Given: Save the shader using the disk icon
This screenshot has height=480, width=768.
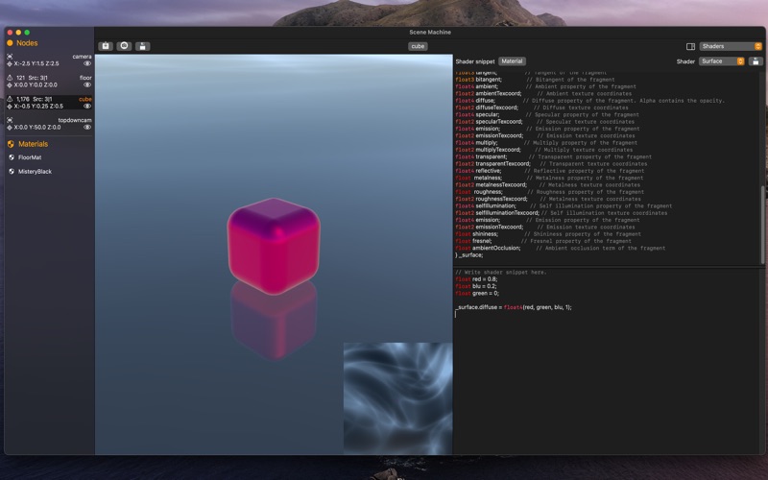Looking at the screenshot, I should (756, 61).
